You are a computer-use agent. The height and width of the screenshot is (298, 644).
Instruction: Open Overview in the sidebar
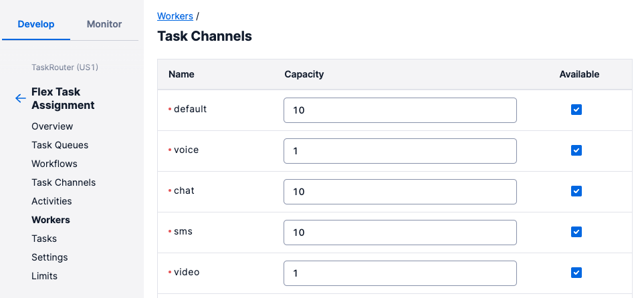pos(52,126)
